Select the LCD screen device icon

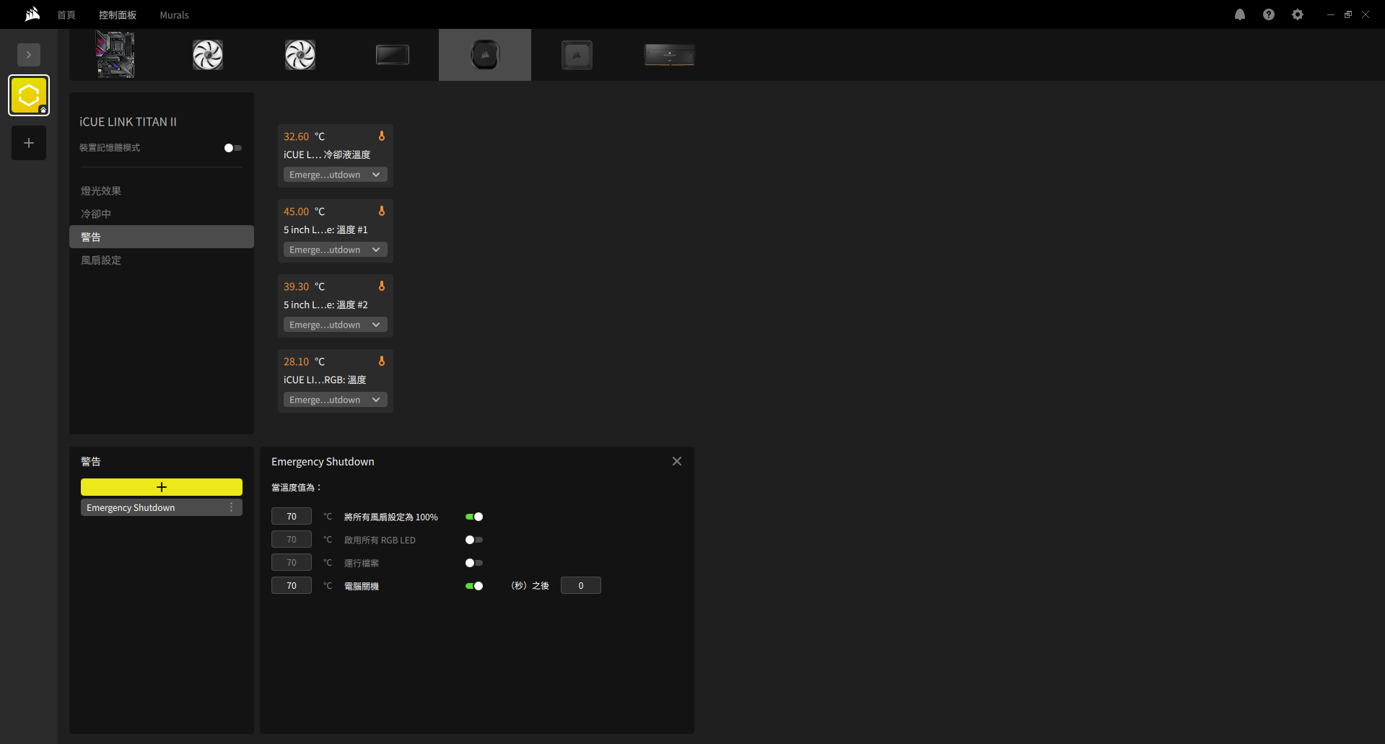(393, 55)
